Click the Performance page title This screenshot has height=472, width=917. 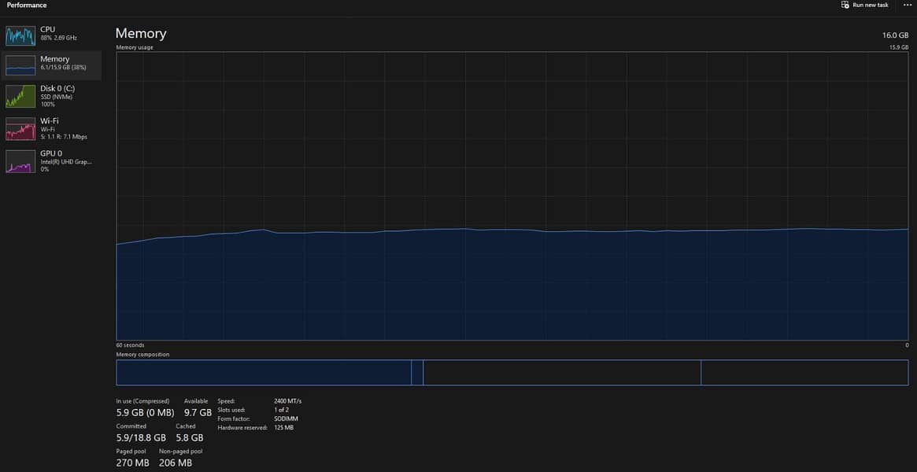pyautogui.click(x=27, y=6)
